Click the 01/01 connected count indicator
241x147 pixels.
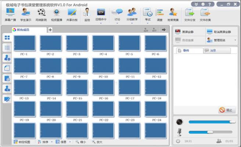pyautogui.click(x=229, y=141)
